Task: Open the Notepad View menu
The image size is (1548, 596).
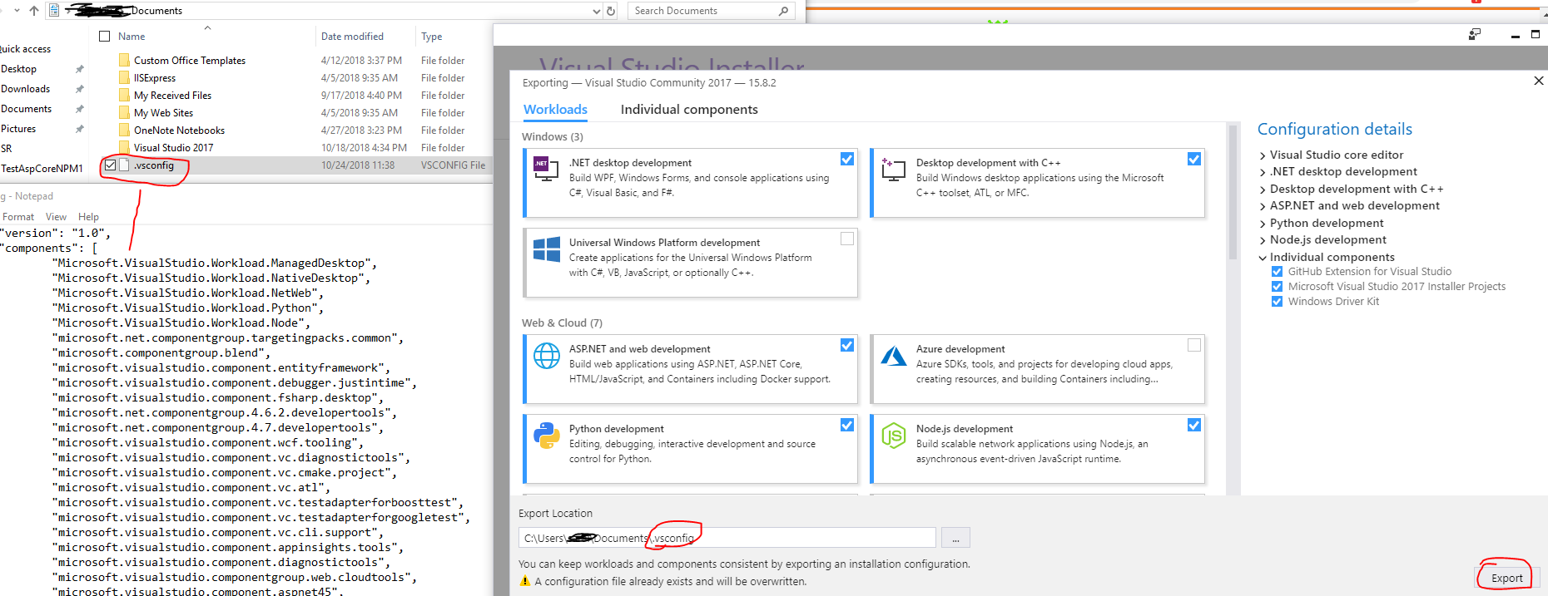Action: [x=56, y=217]
